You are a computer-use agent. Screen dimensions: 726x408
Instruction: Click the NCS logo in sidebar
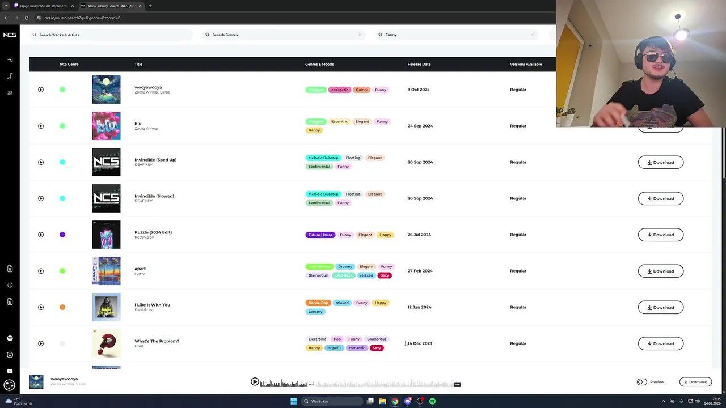(x=10, y=35)
